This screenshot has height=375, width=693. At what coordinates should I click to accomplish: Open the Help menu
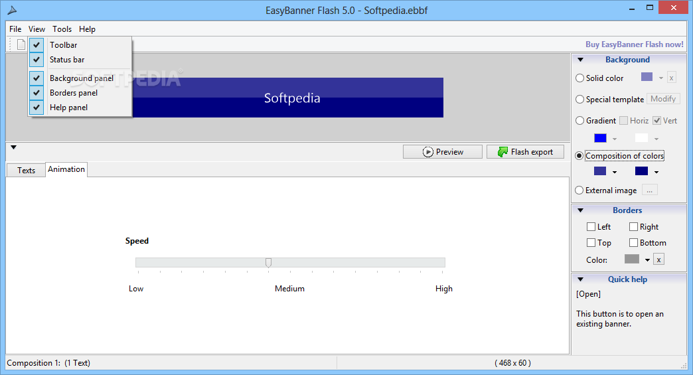pyautogui.click(x=87, y=29)
